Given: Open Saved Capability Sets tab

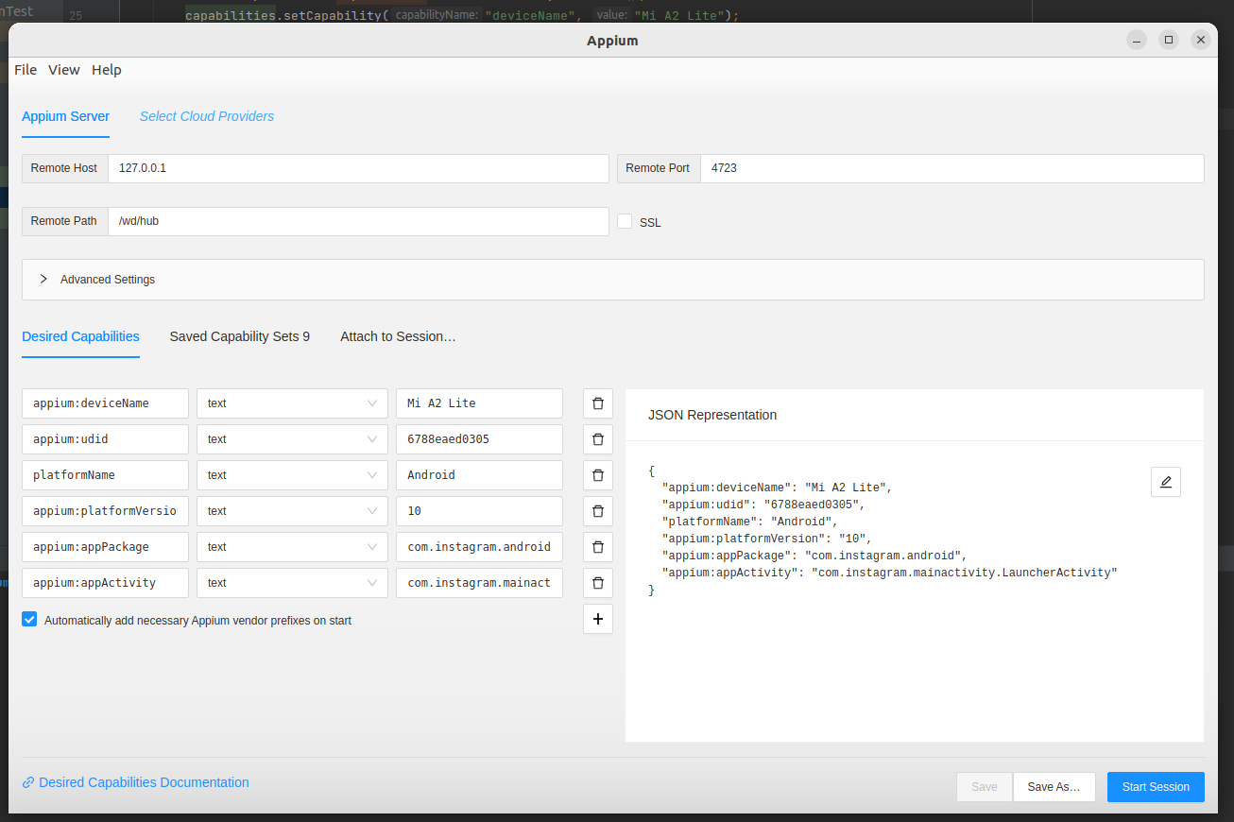Looking at the screenshot, I should pyautogui.click(x=240, y=336).
